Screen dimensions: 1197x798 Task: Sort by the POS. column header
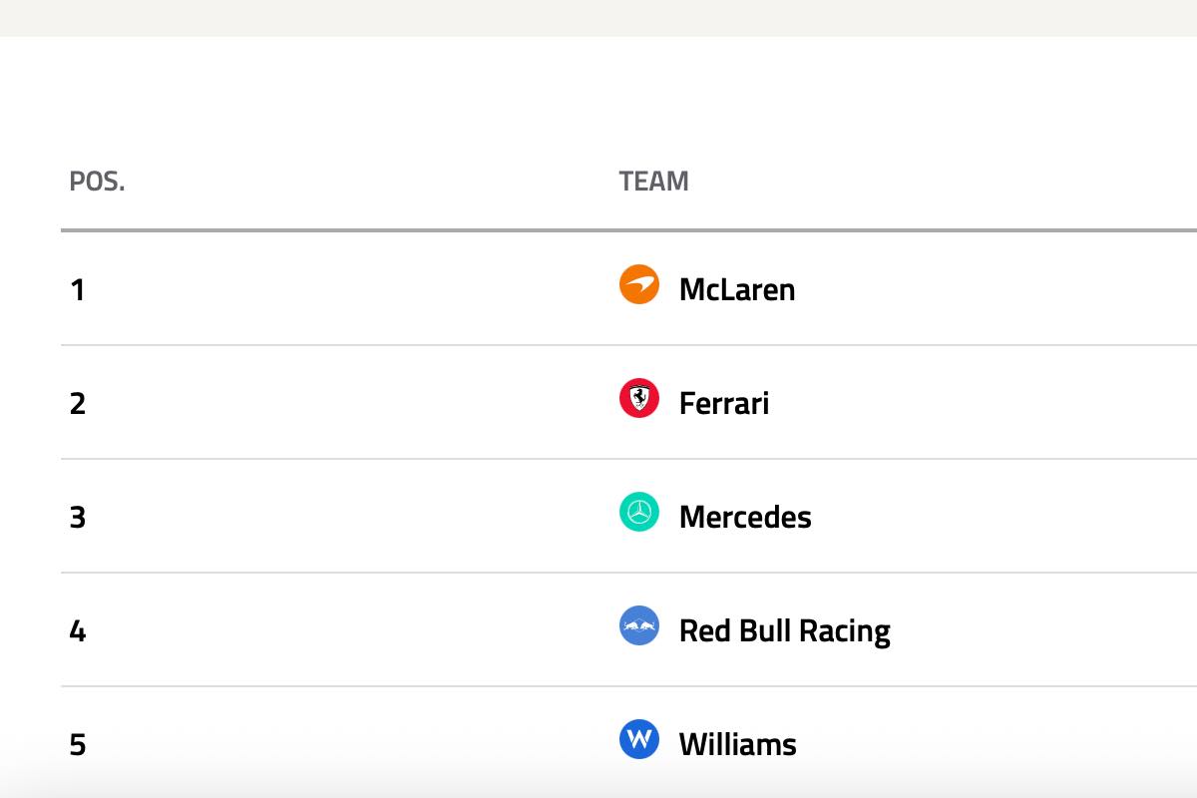click(x=97, y=182)
